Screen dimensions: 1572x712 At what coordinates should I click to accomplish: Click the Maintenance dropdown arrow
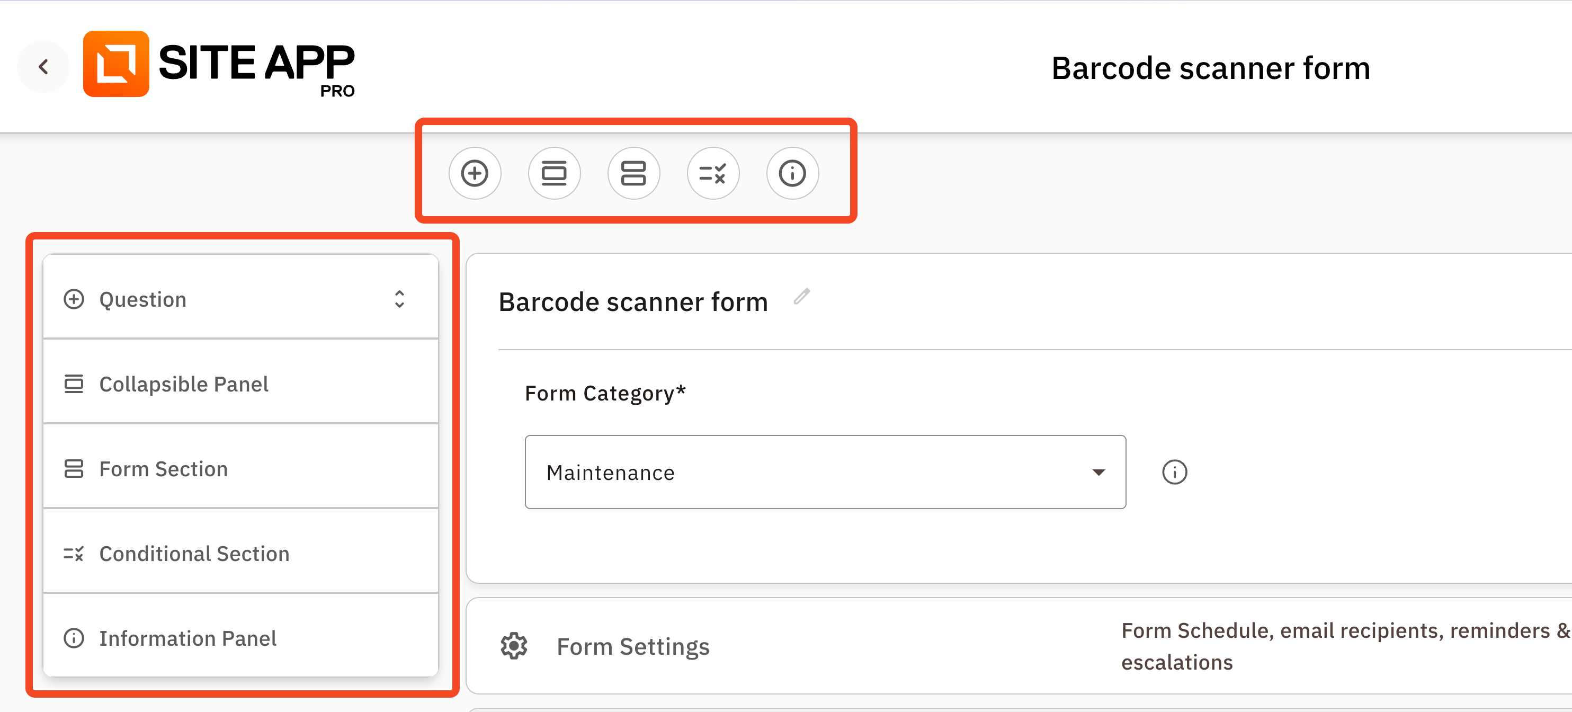point(1098,472)
